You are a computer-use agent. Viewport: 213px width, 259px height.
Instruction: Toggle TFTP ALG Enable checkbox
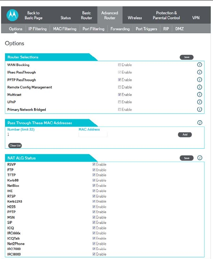[94, 175]
